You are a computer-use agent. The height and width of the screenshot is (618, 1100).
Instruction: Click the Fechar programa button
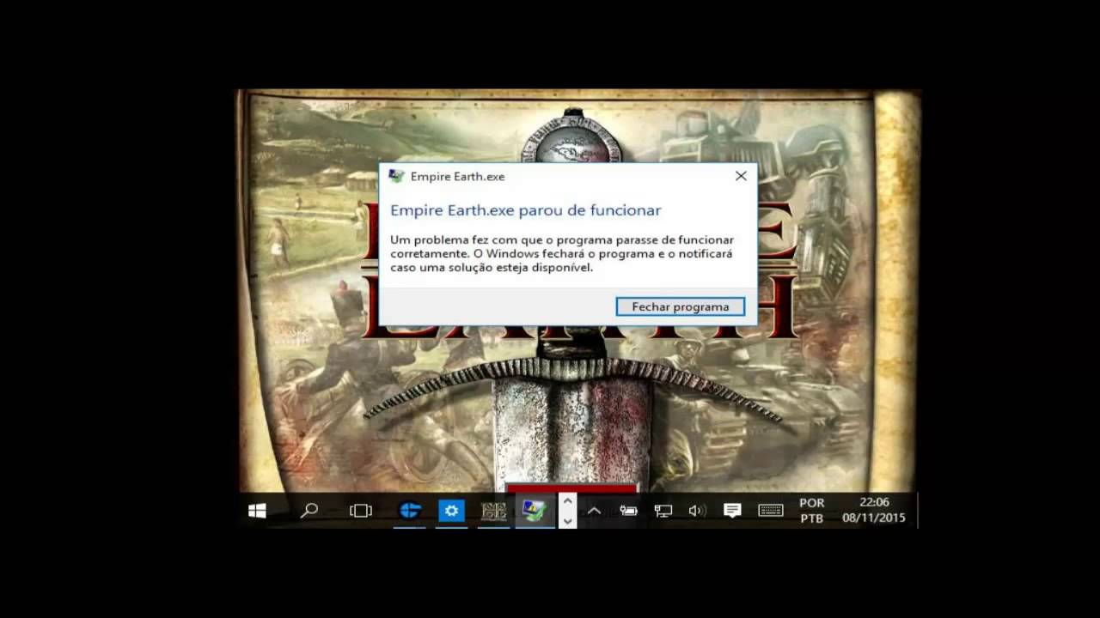[680, 306]
